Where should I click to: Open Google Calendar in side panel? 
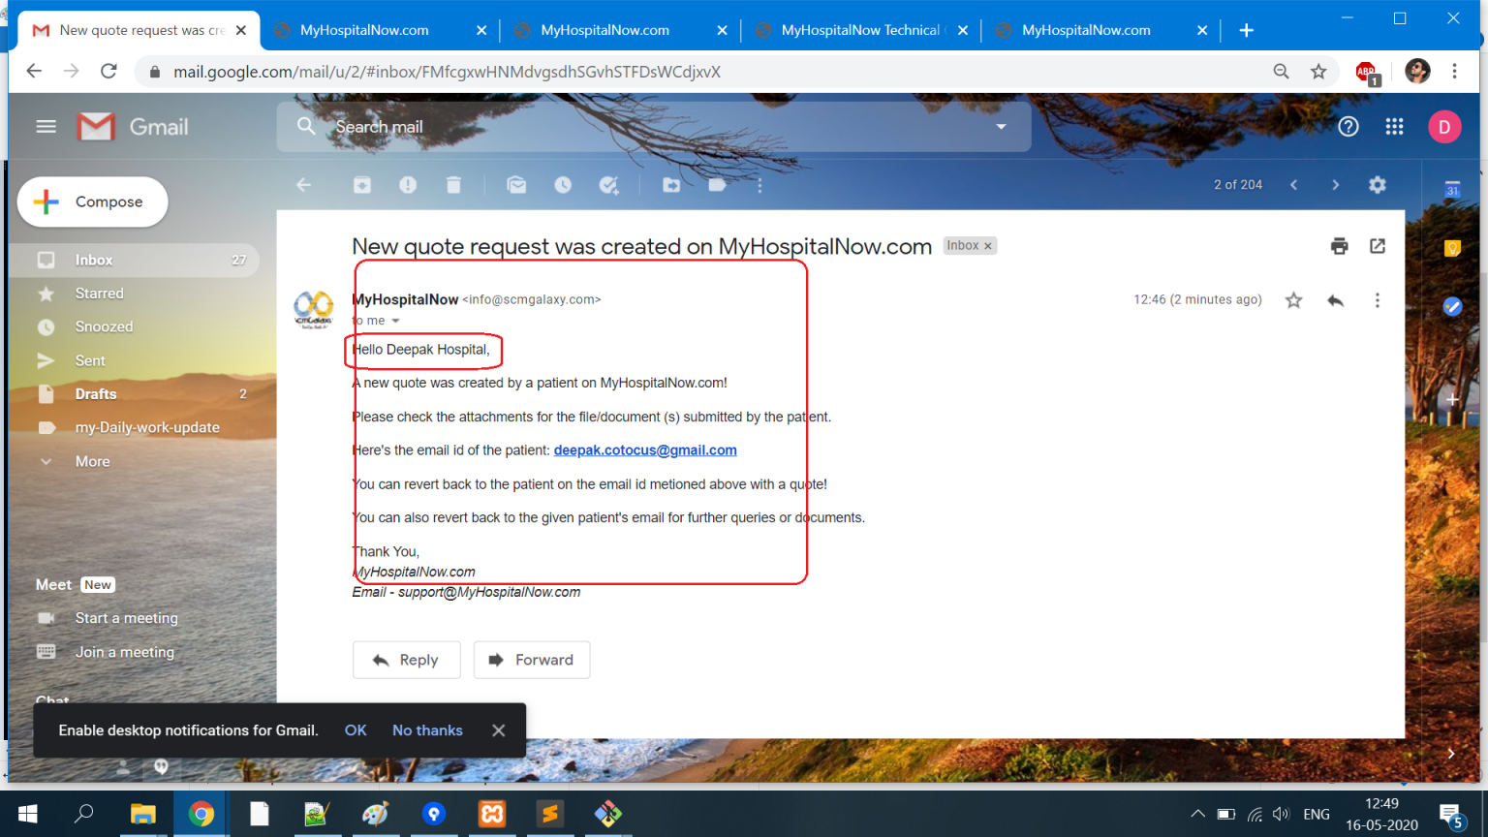1452,190
